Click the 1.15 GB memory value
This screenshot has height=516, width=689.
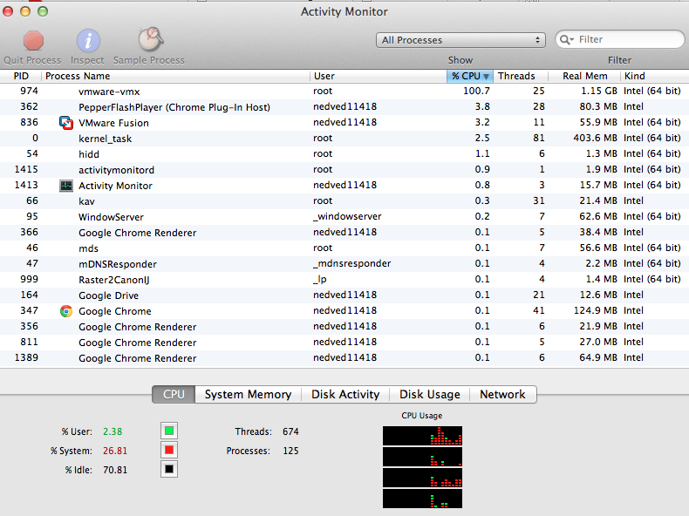[599, 91]
